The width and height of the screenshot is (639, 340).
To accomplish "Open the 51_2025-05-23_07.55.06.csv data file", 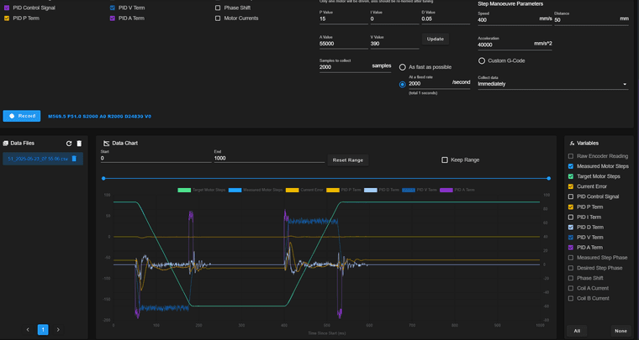I will pos(38,159).
